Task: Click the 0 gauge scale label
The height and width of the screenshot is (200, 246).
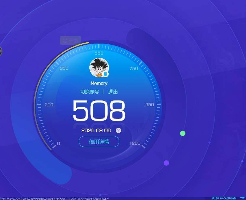Action: [x=59, y=143]
